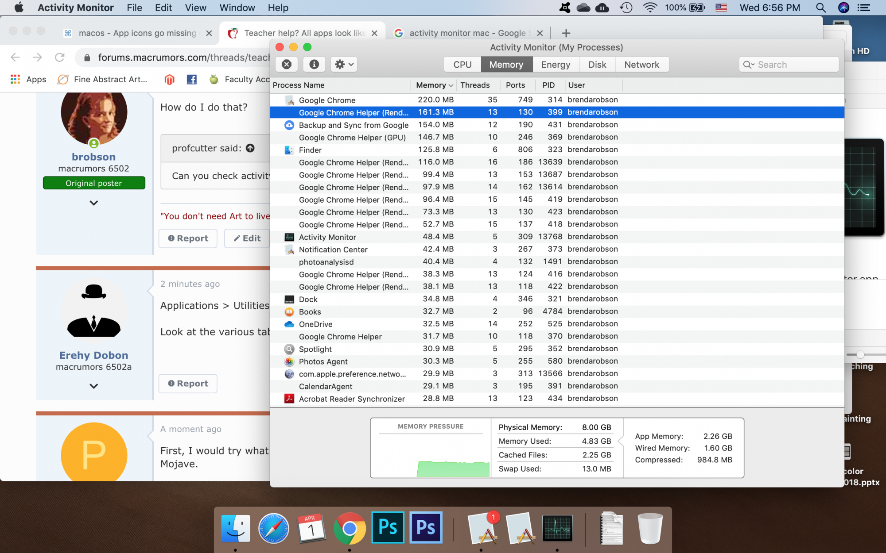The image size is (886, 553).
Task: Click the Report button under brobson's post
Action: 188,238
